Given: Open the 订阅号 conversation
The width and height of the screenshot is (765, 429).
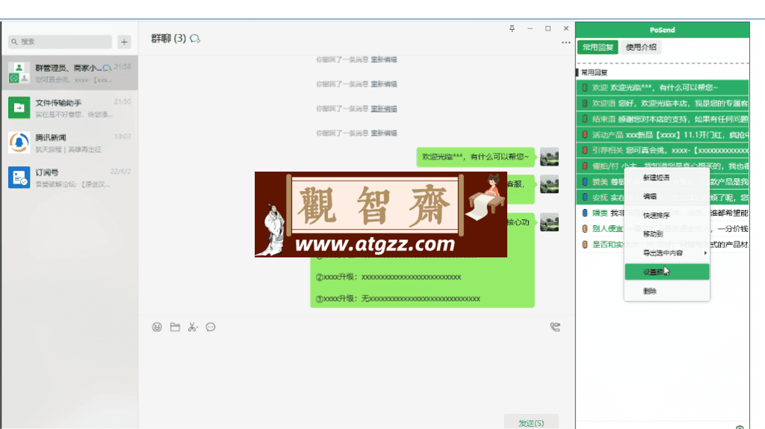Looking at the screenshot, I should point(69,178).
